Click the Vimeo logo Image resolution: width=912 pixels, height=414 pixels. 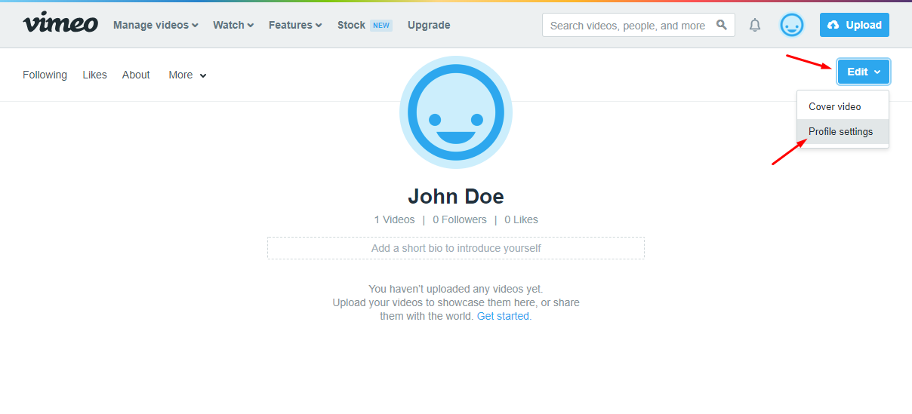pos(60,24)
